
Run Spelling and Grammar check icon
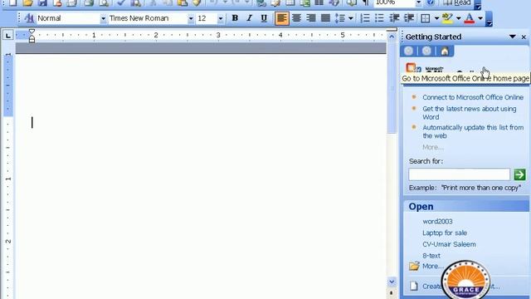tap(120, 3)
